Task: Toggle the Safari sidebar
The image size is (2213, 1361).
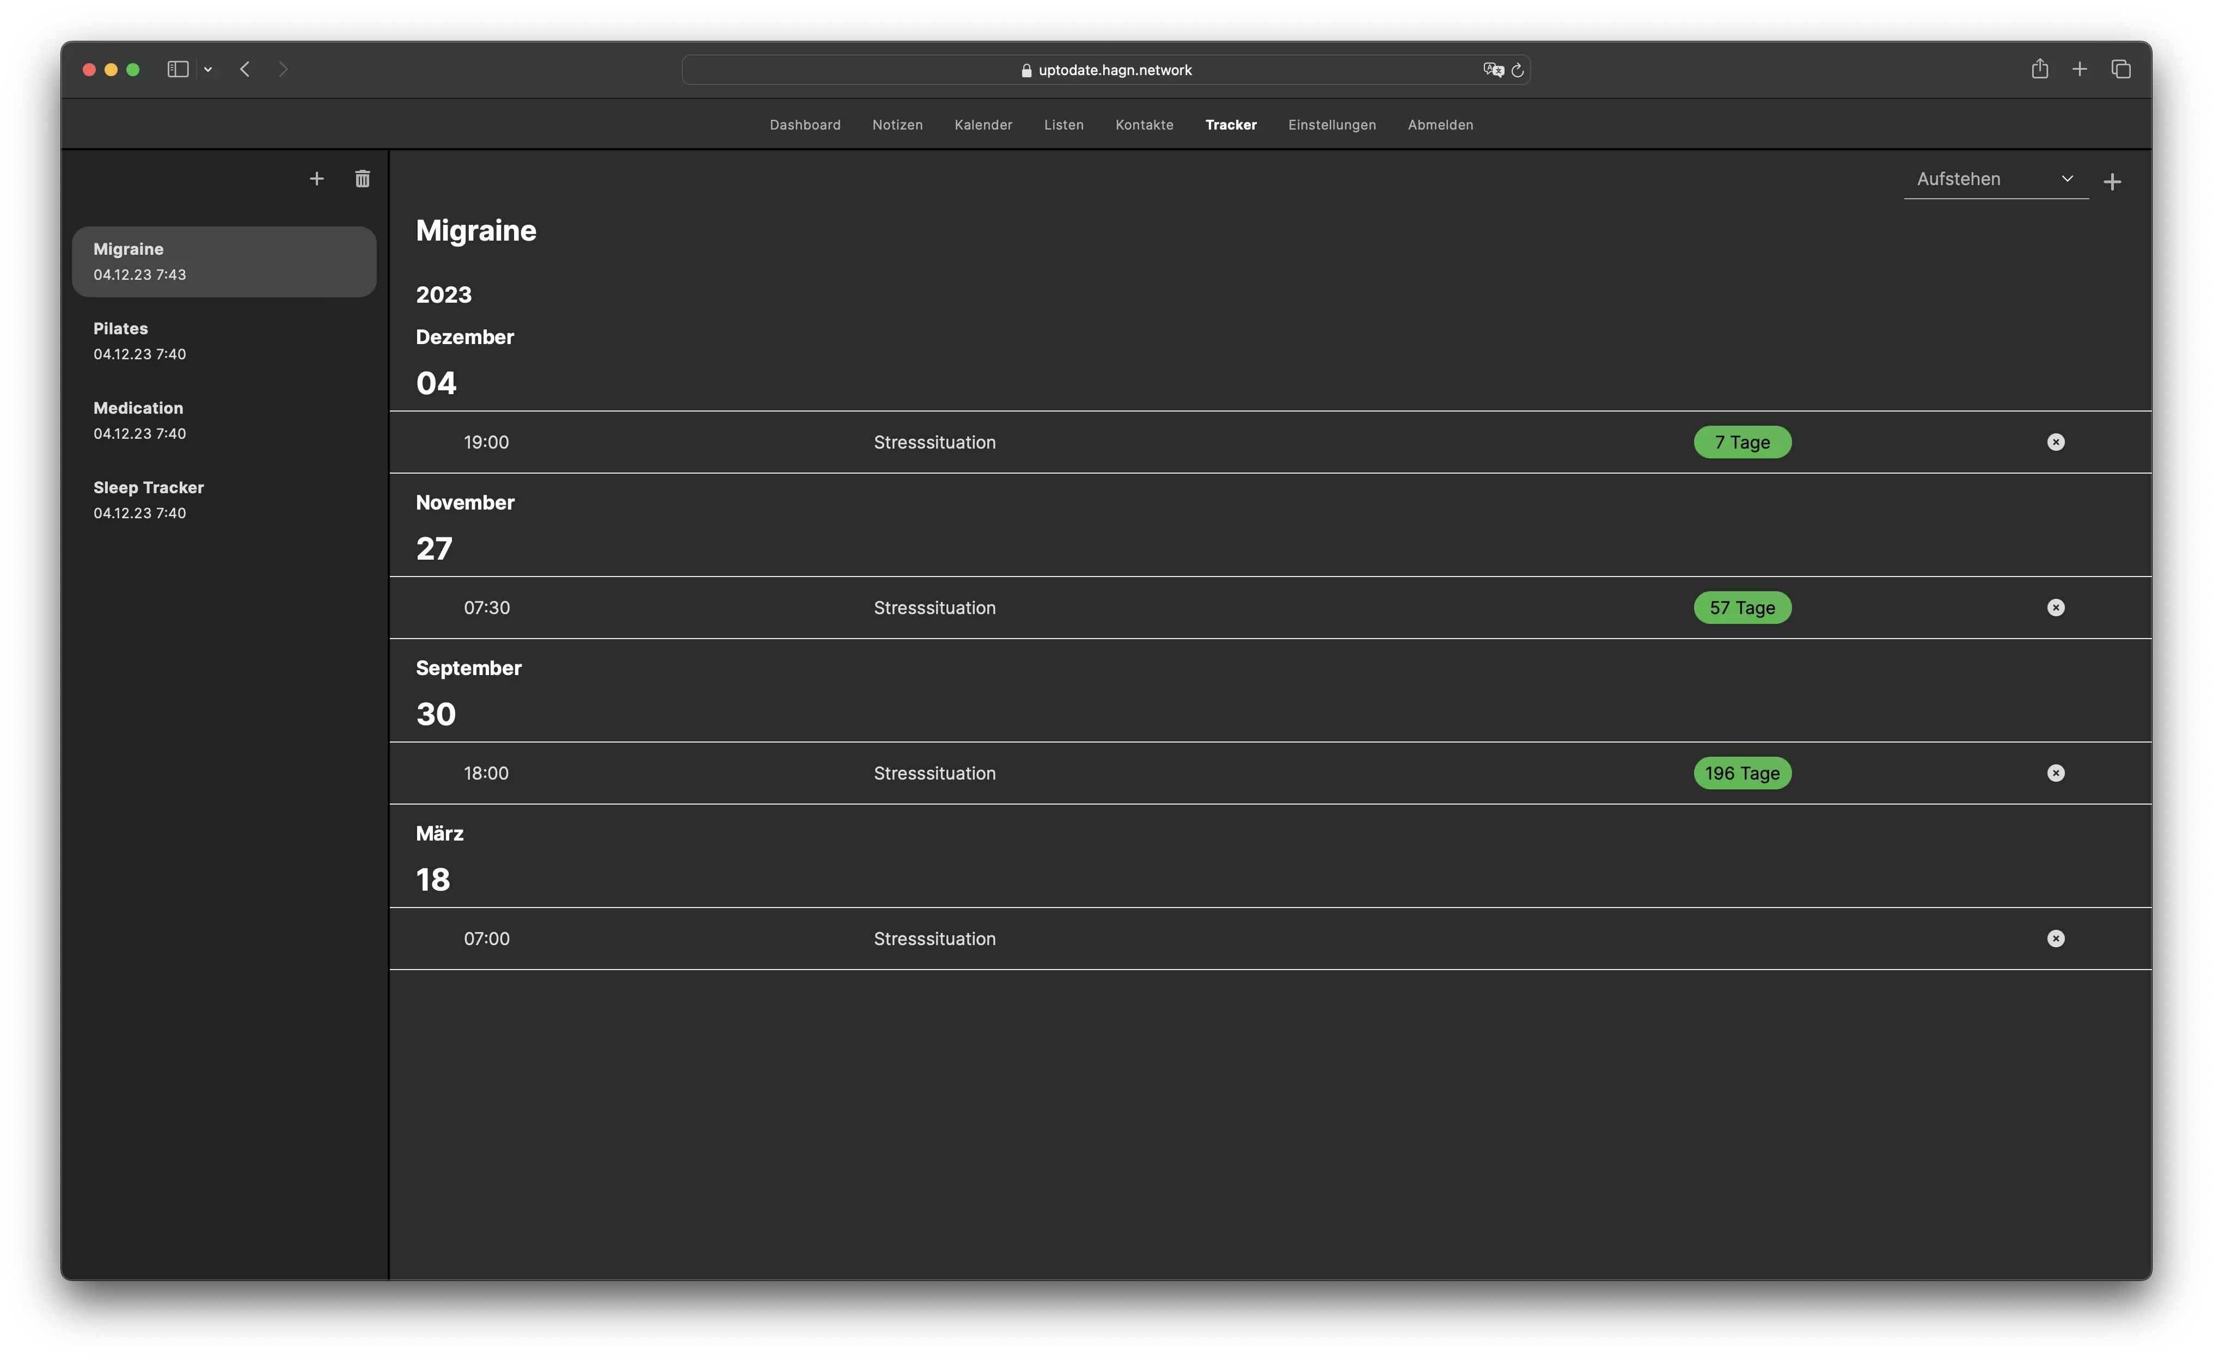Action: pos(178,69)
